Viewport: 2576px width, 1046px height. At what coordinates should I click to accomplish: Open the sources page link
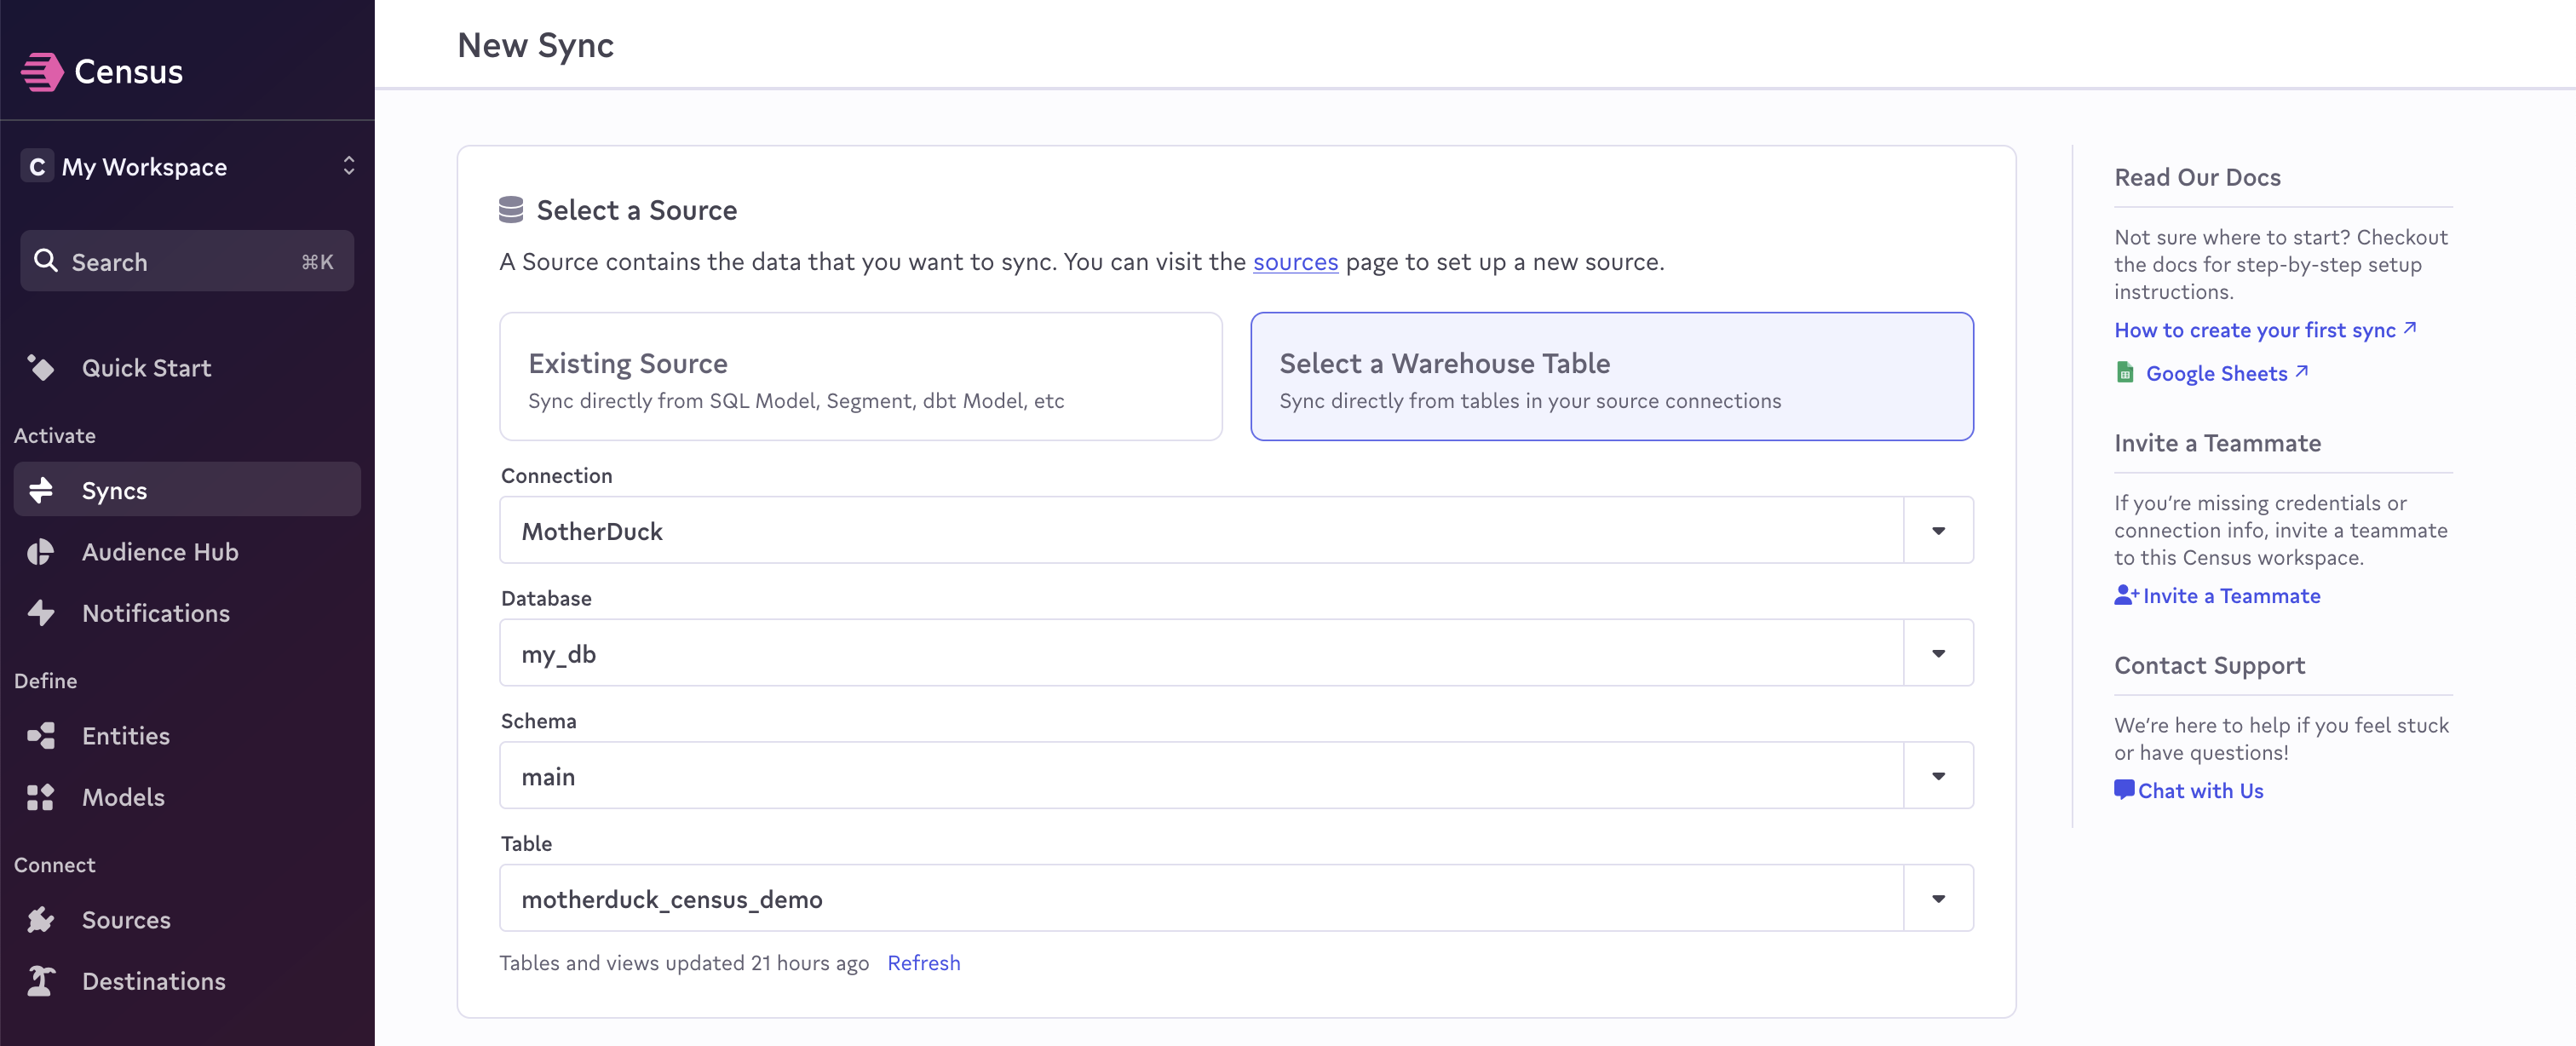pyautogui.click(x=1294, y=262)
